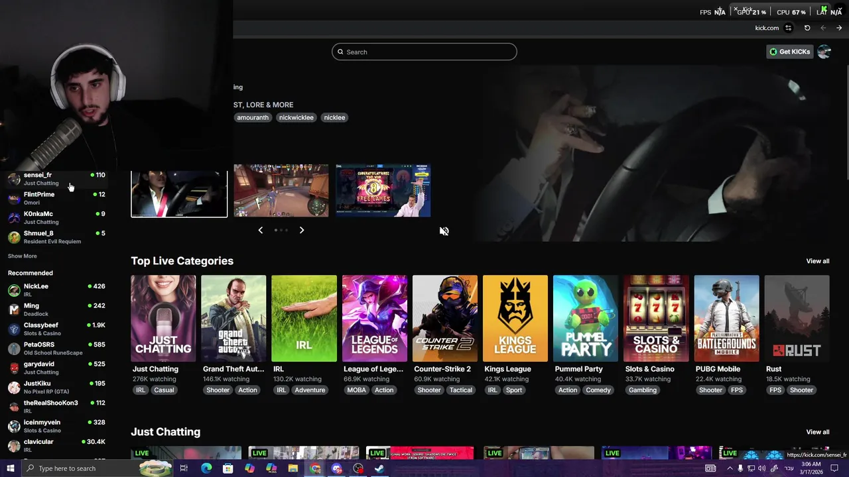The width and height of the screenshot is (849, 477).
Task: Click Sport tag under Kings League
Action: (x=514, y=390)
